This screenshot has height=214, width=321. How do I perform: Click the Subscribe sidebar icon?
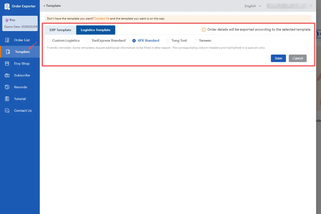(x=6, y=75)
